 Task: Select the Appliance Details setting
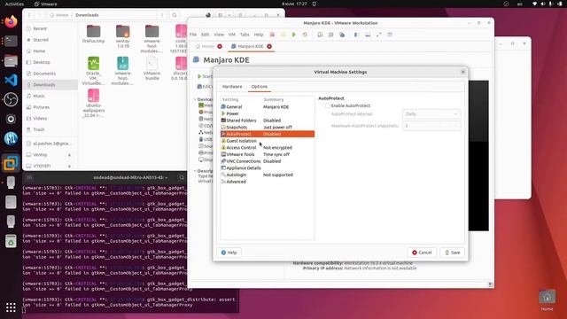click(x=268, y=167)
